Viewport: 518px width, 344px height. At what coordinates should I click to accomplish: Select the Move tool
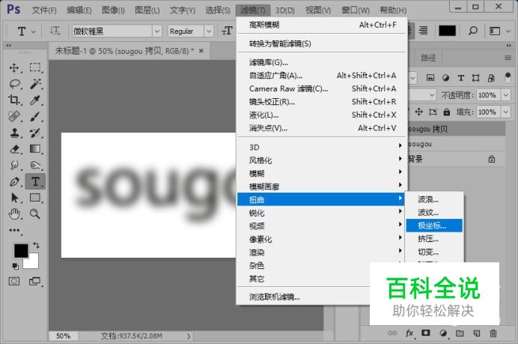click(14, 67)
